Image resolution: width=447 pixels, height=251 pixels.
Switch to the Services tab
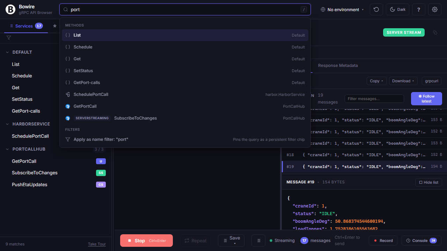point(26,26)
